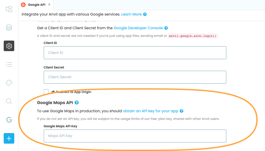Select the Settings gear icon
The image size is (265, 151).
pos(9,46)
